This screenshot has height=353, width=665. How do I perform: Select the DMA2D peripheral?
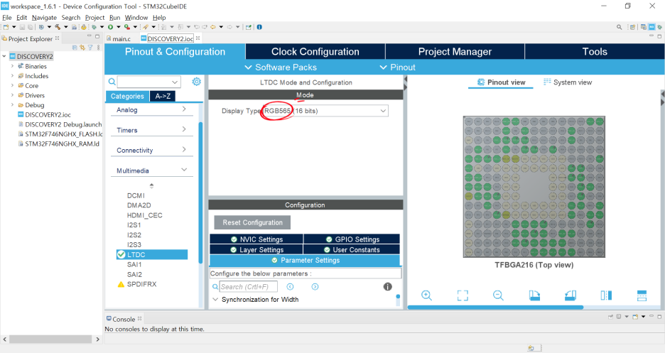tap(139, 205)
